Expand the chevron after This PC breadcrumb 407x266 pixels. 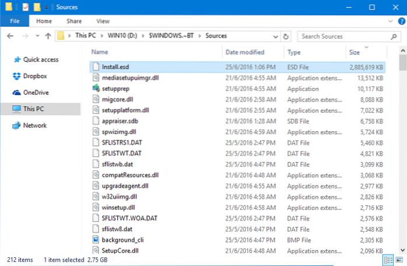[x=101, y=36]
